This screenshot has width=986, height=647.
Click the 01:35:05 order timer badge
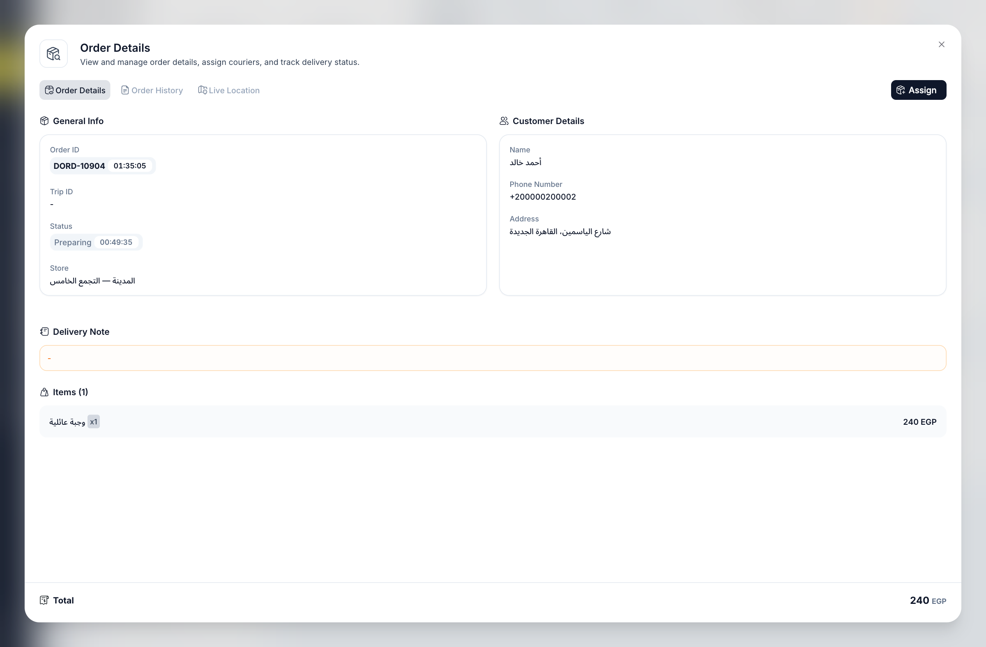click(x=130, y=166)
